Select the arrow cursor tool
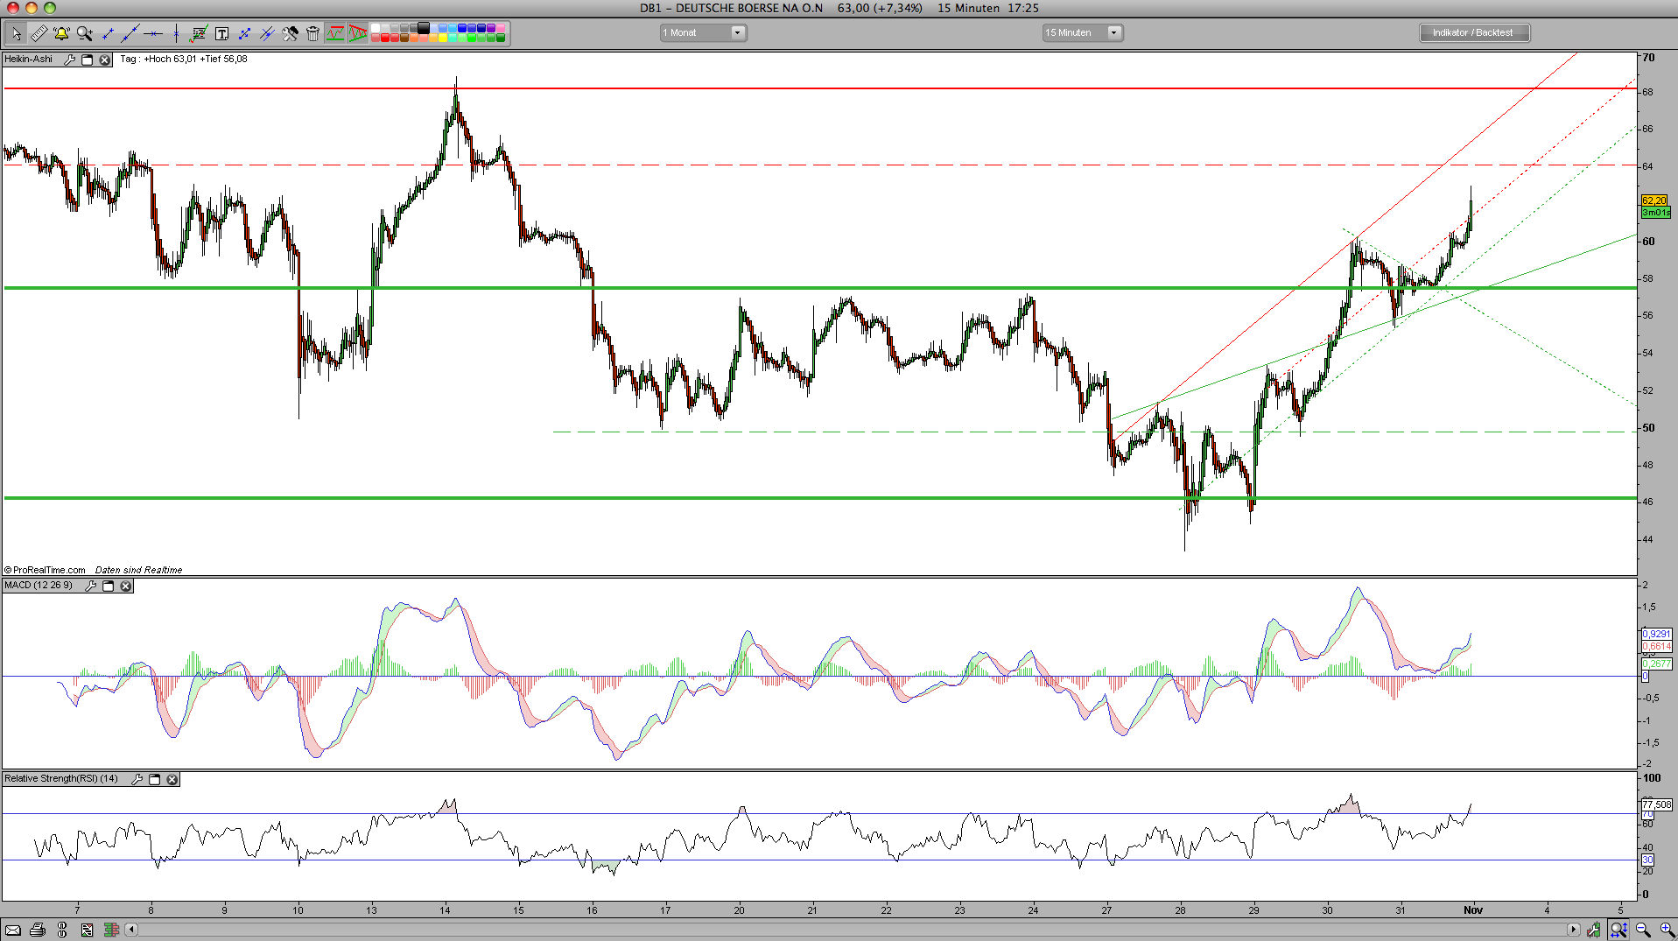Image resolution: width=1678 pixels, height=941 pixels. coord(16,33)
